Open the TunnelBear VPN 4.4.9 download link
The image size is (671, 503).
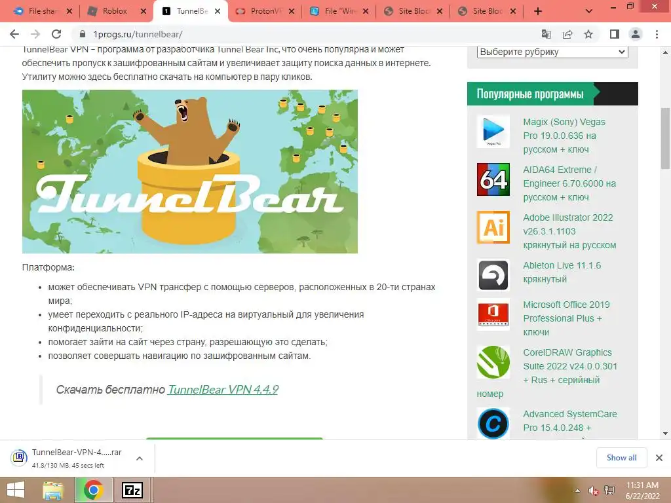(x=223, y=390)
